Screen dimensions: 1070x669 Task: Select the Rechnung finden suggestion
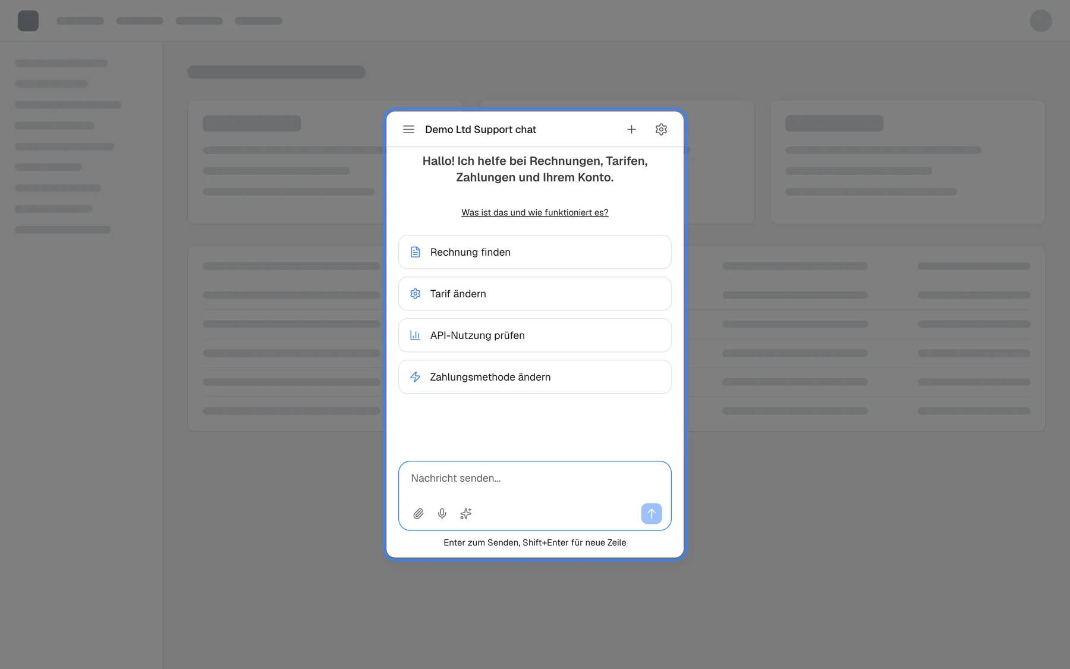[535, 252]
